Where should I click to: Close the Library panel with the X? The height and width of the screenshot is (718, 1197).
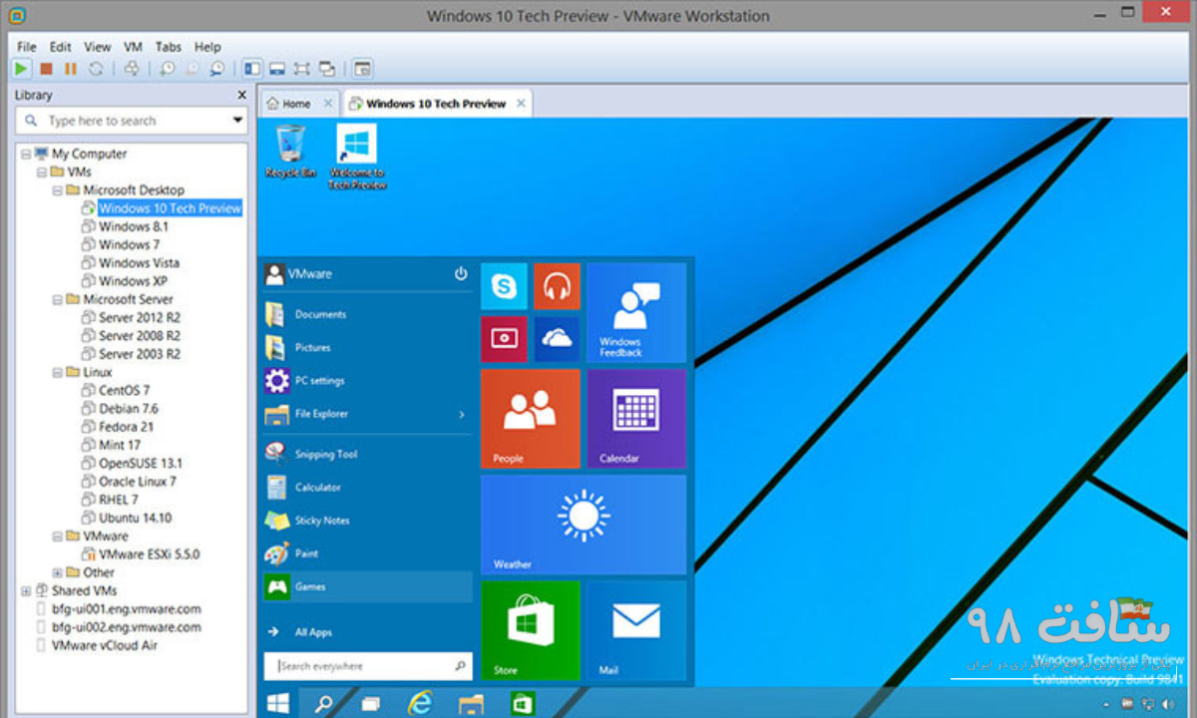click(x=241, y=95)
